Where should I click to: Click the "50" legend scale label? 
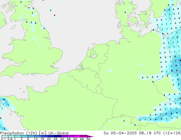click(88, 139)
